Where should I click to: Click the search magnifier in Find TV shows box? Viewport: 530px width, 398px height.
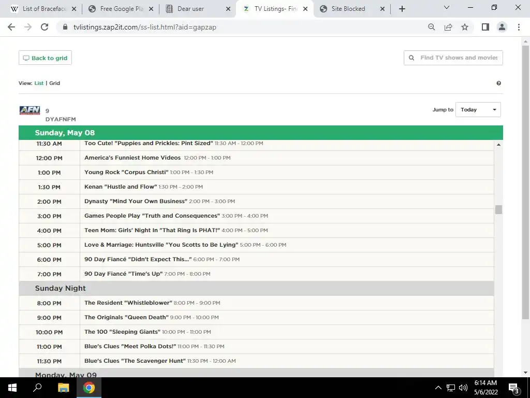[411, 58]
